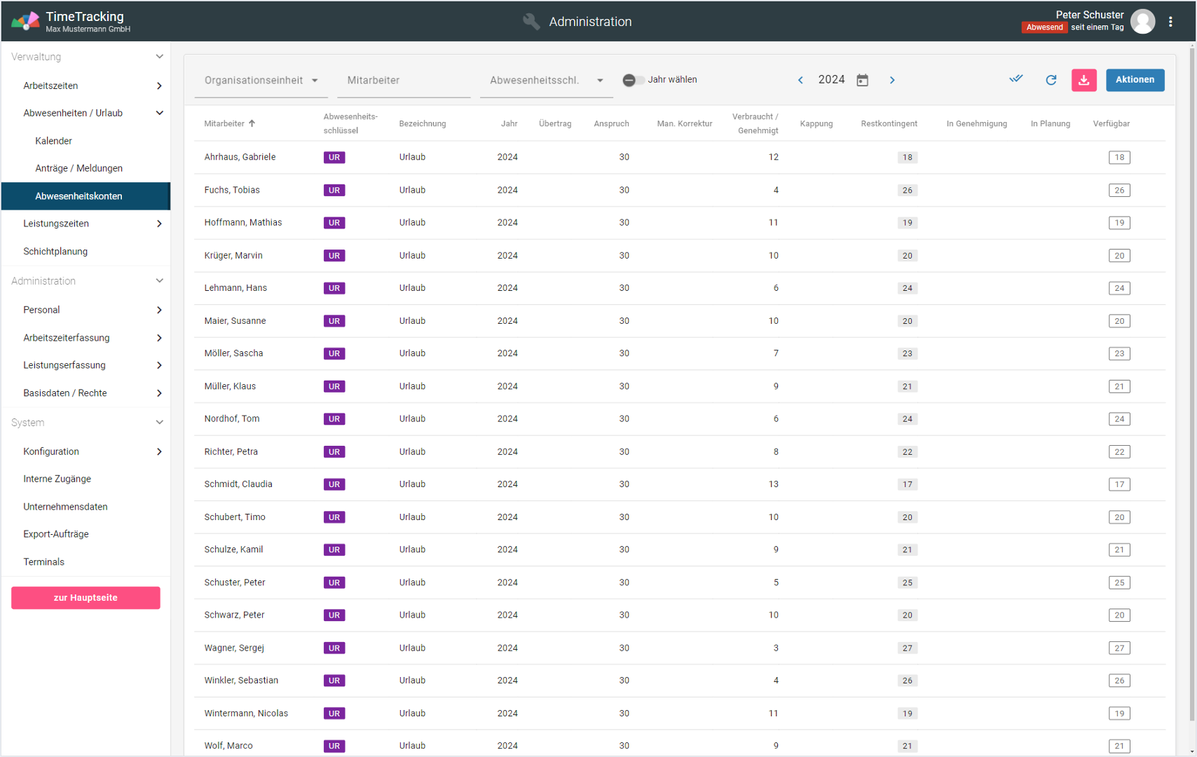This screenshot has height=757, width=1197.
Task: Click the 'zur Hauptseite' button
Action: pyautogui.click(x=85, y=598)
